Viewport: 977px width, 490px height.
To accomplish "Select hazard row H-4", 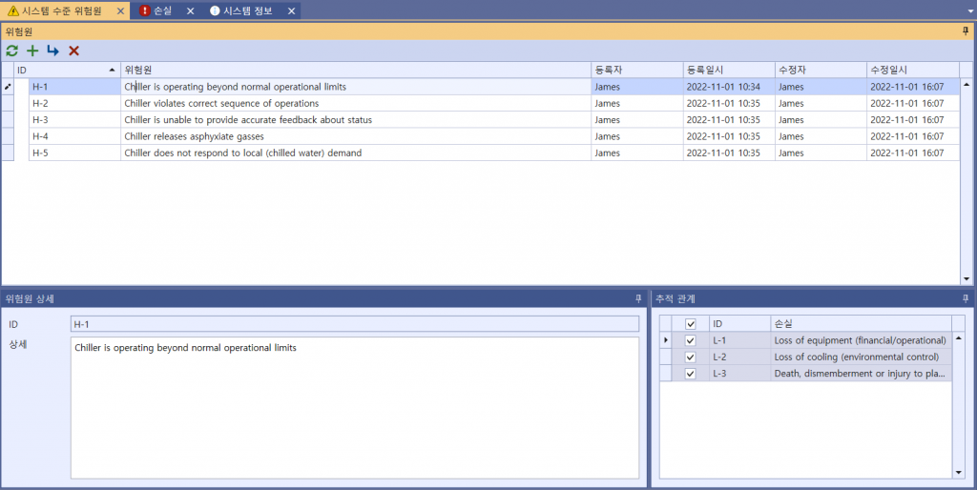I will pos(480,136).
